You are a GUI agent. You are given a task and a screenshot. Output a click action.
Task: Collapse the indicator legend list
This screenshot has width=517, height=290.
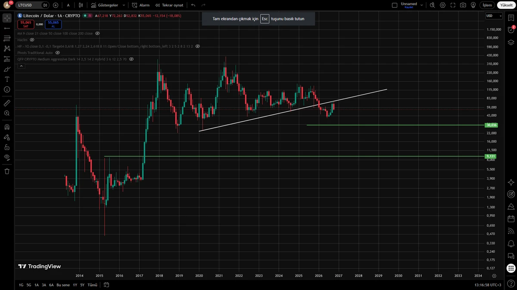(21, 66)
